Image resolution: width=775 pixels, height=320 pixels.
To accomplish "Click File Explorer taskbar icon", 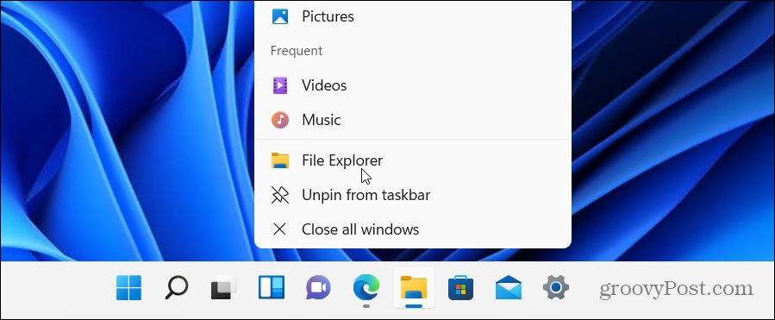I will click(x=414, y=288).
